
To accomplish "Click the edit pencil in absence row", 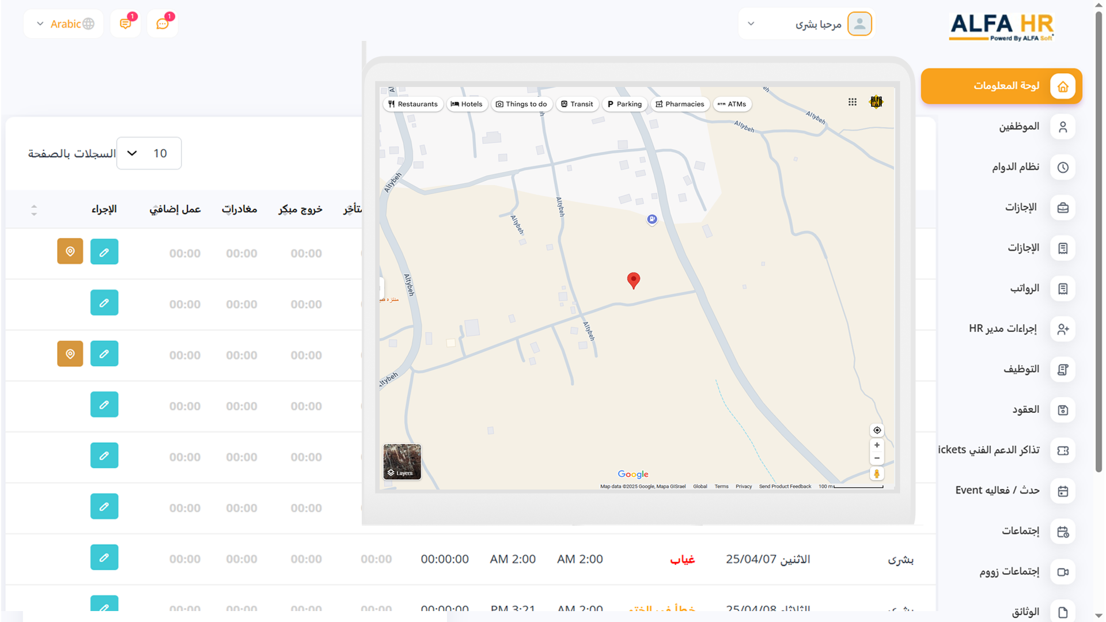I will coord(104,557).
